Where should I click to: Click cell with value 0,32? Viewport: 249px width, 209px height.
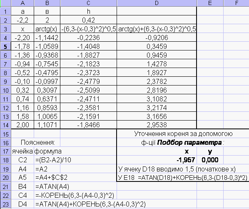pos(22,90)
